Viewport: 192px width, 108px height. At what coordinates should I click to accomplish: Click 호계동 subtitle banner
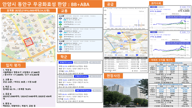tap(28, 10)
